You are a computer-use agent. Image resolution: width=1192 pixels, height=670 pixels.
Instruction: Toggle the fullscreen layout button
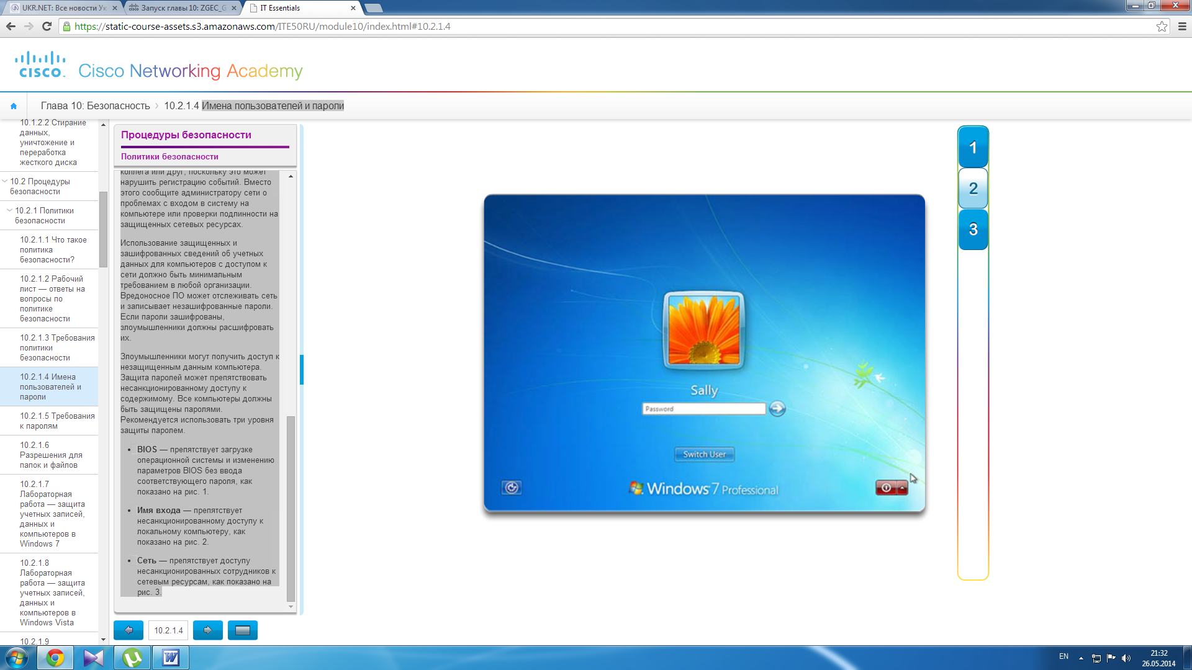click(243, 630)
